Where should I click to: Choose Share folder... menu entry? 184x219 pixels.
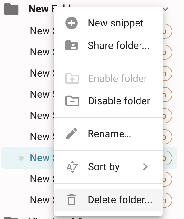coord(108,45)
